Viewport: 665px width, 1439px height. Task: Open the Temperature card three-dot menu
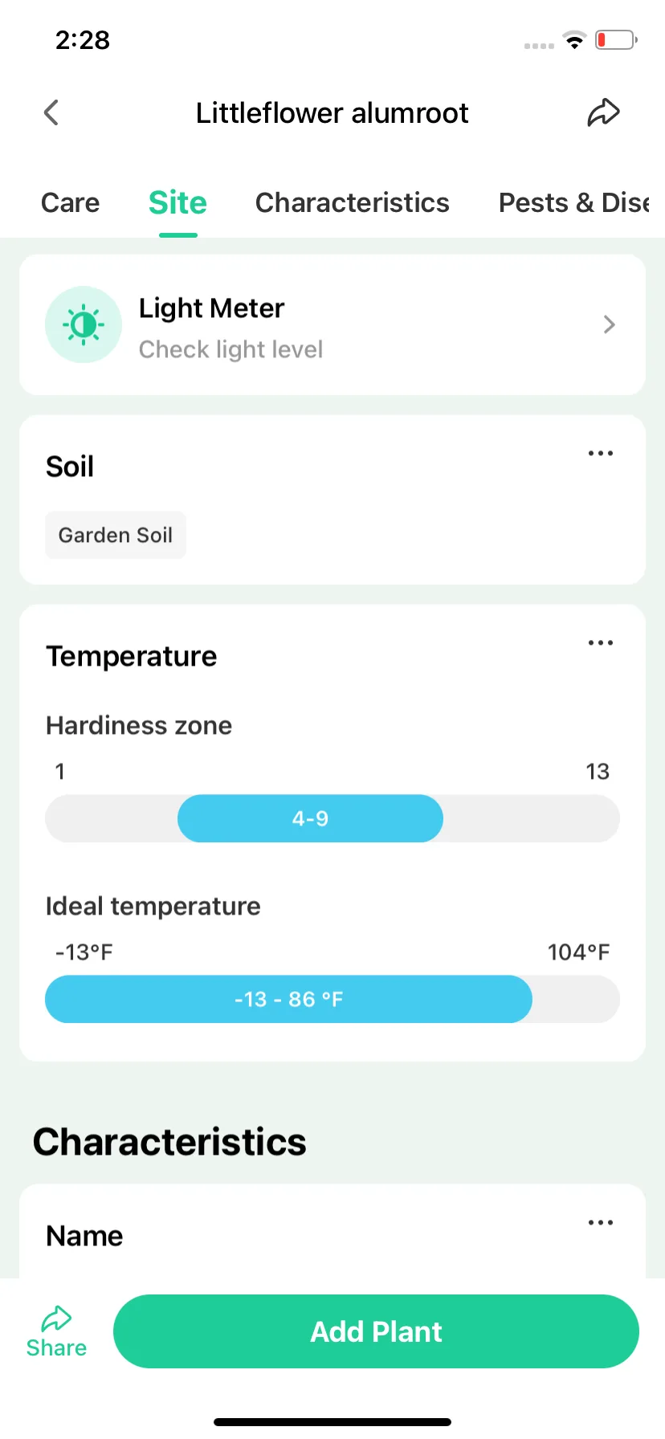pos(601,643)
